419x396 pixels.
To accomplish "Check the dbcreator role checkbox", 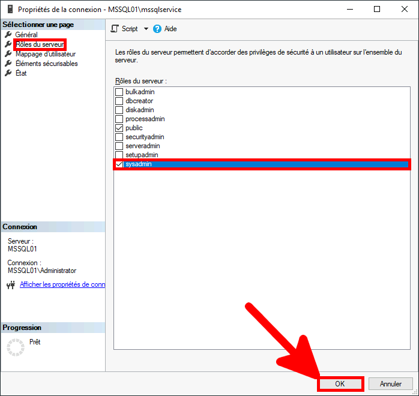I will pos(119,101).
